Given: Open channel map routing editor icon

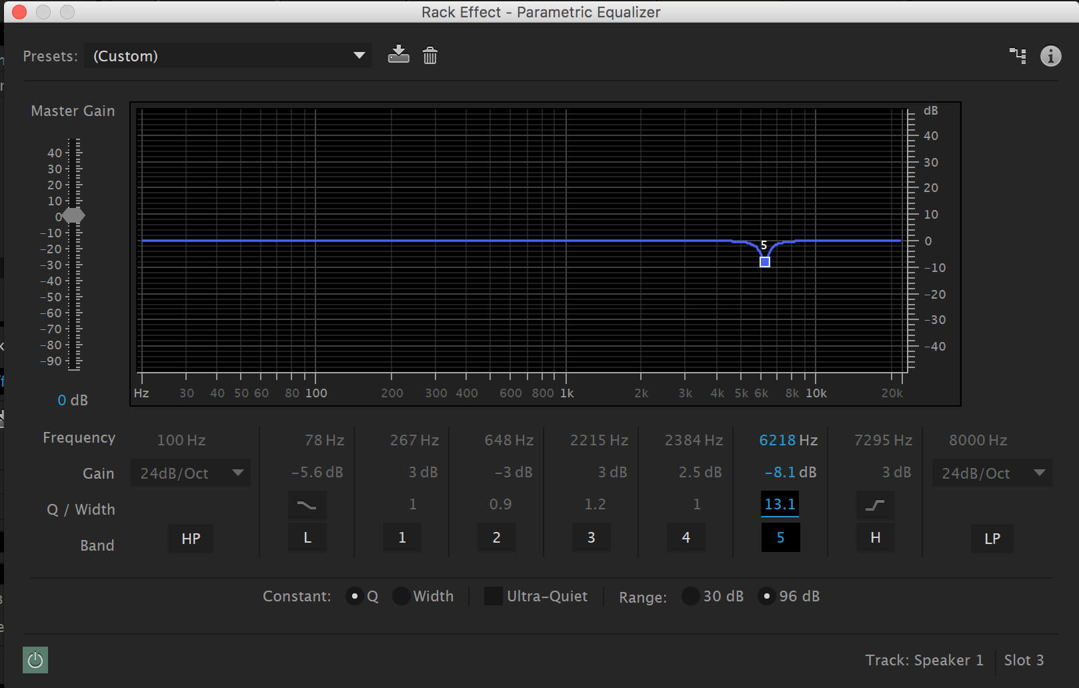Looking at the screenshot, I should click(1018, 56).
